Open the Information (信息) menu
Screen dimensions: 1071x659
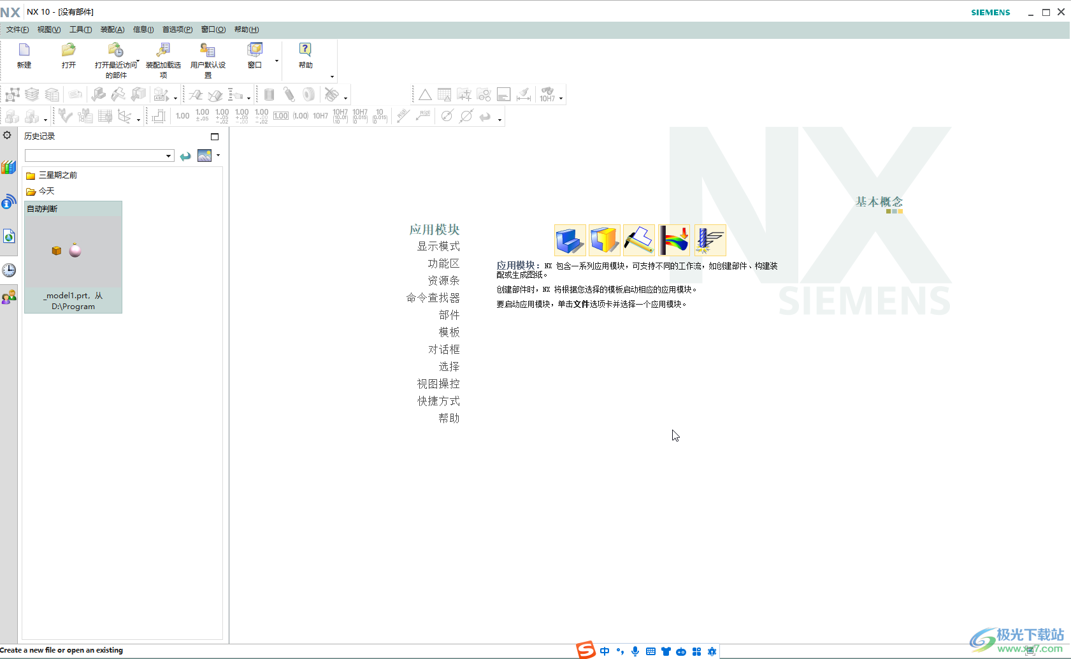143,29
